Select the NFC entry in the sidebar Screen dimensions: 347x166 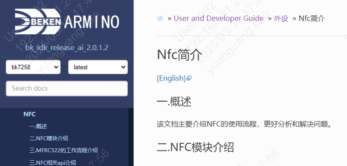tap(29, 114)
